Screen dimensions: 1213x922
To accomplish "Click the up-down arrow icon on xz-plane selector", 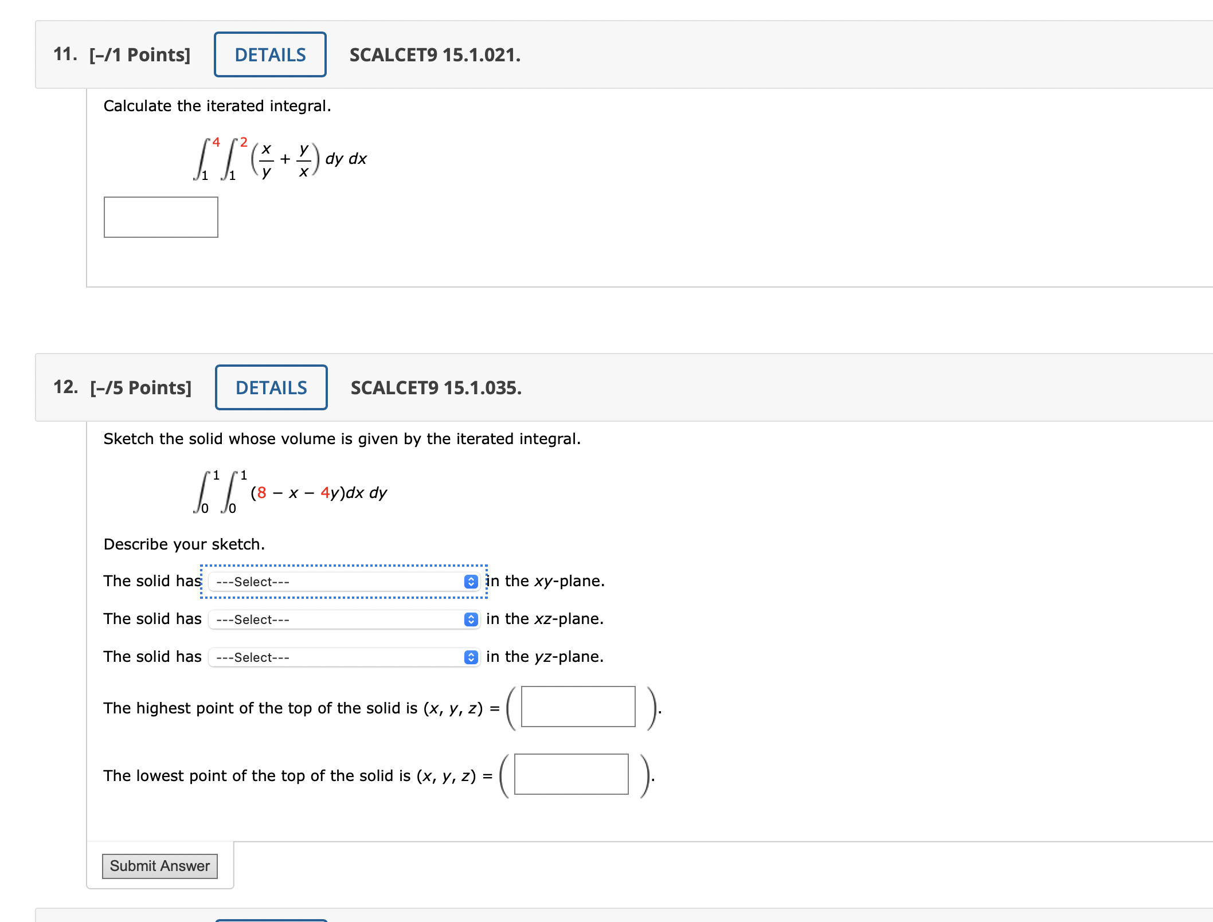I will tap(471, 619).
